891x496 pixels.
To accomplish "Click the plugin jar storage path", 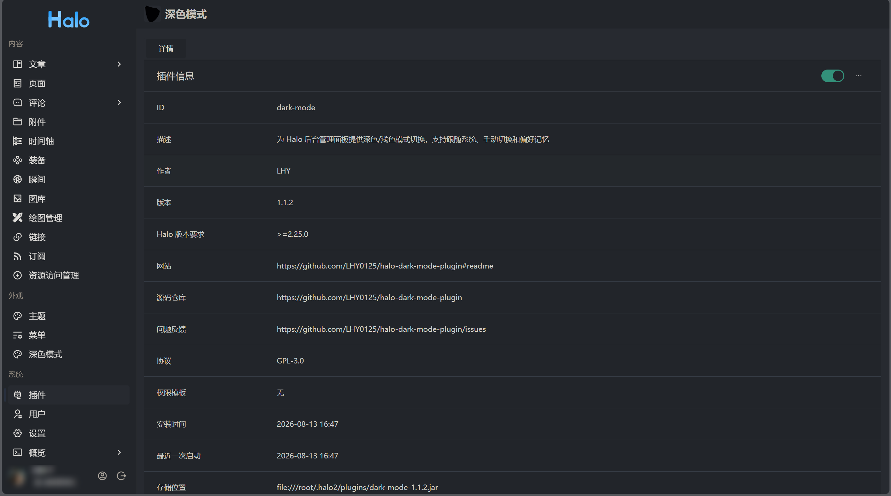I will 357,487.
